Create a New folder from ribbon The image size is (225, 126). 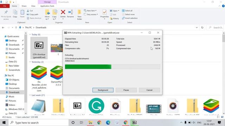[79, 15]
